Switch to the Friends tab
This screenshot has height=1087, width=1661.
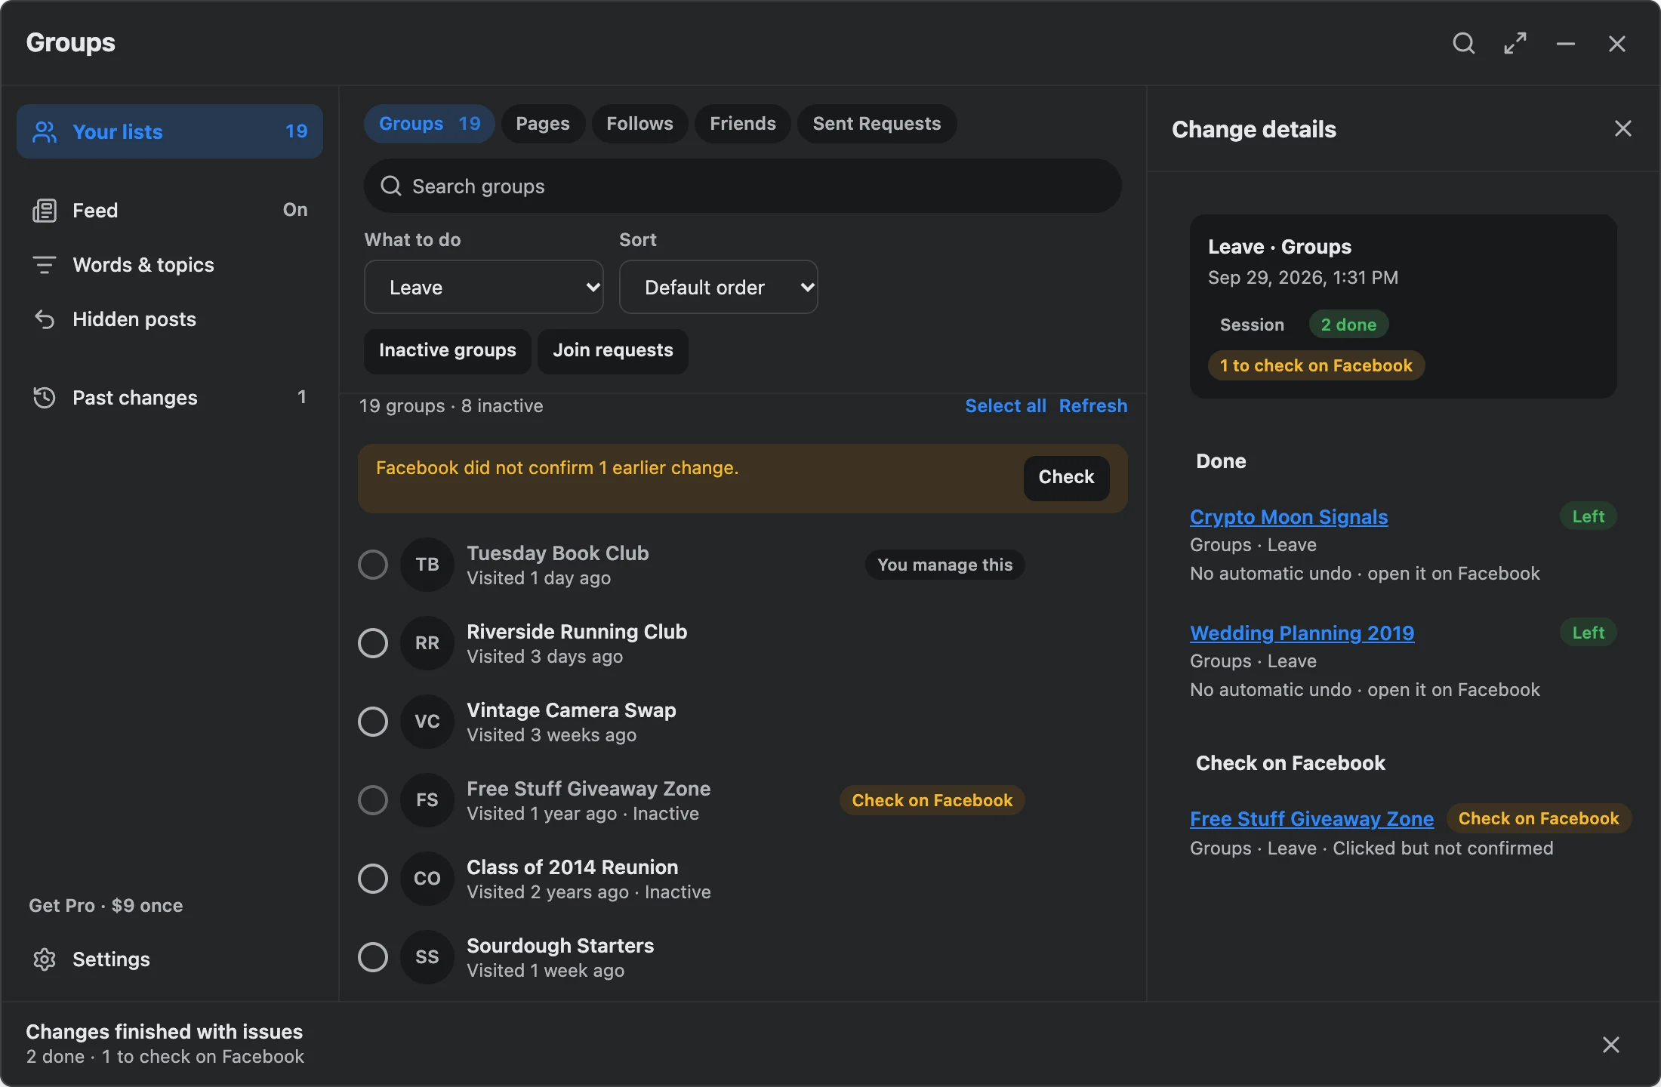(x=743, y=124)
